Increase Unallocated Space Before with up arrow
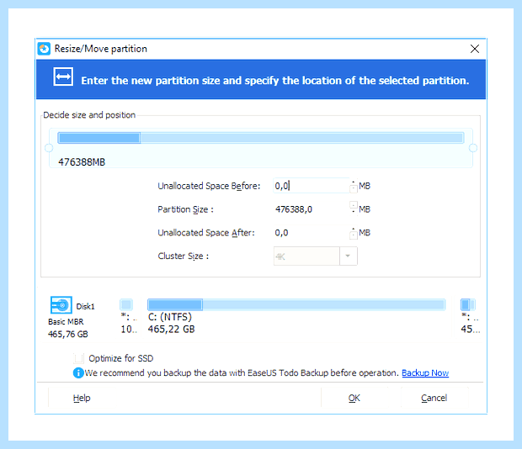Screen dimensions: 522x449 [354, 182]
